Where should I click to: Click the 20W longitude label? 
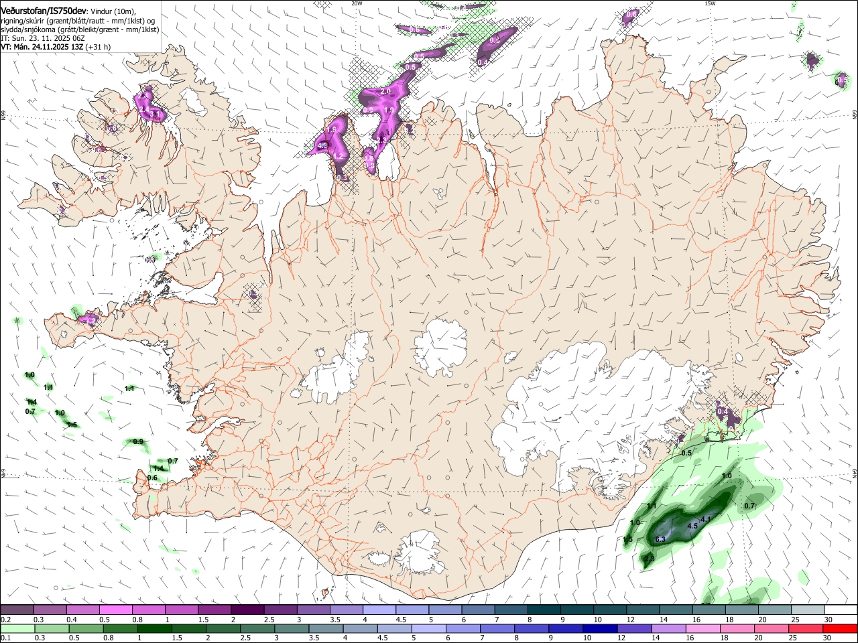(x=357, y=3)
